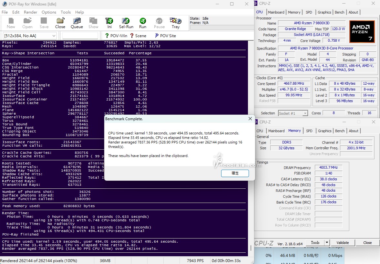Click the command line input field
Viewport: 380px width, 264px height.
pos(80,36)
